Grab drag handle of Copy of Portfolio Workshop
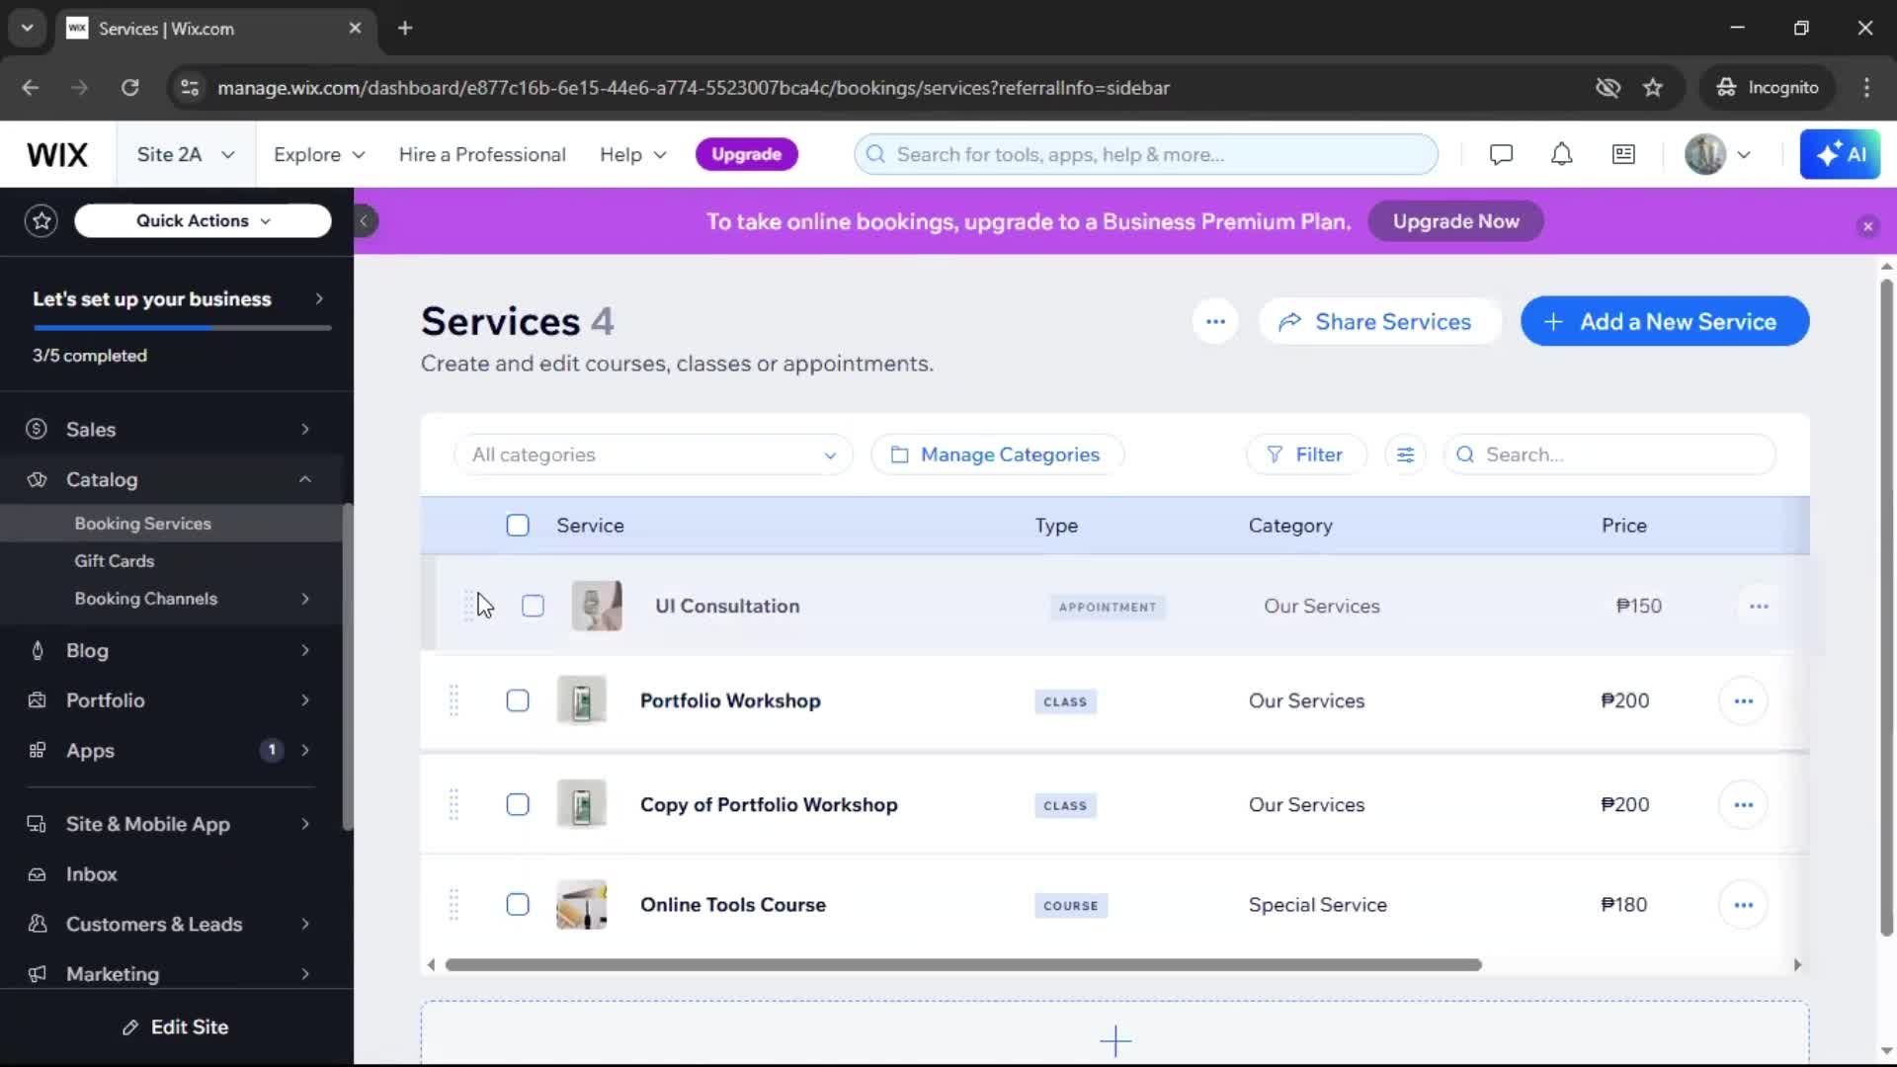 tap(454, 805)
